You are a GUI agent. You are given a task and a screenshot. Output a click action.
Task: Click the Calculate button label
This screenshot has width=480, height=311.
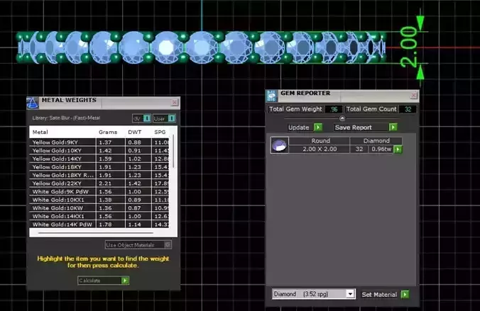click(89, 281)
